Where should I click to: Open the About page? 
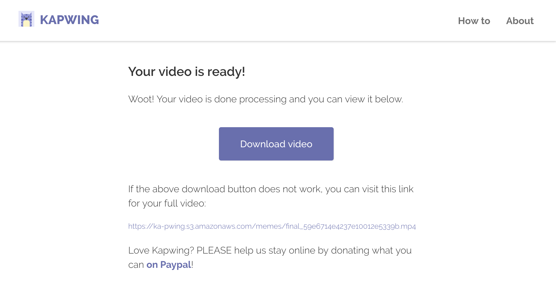520,21
